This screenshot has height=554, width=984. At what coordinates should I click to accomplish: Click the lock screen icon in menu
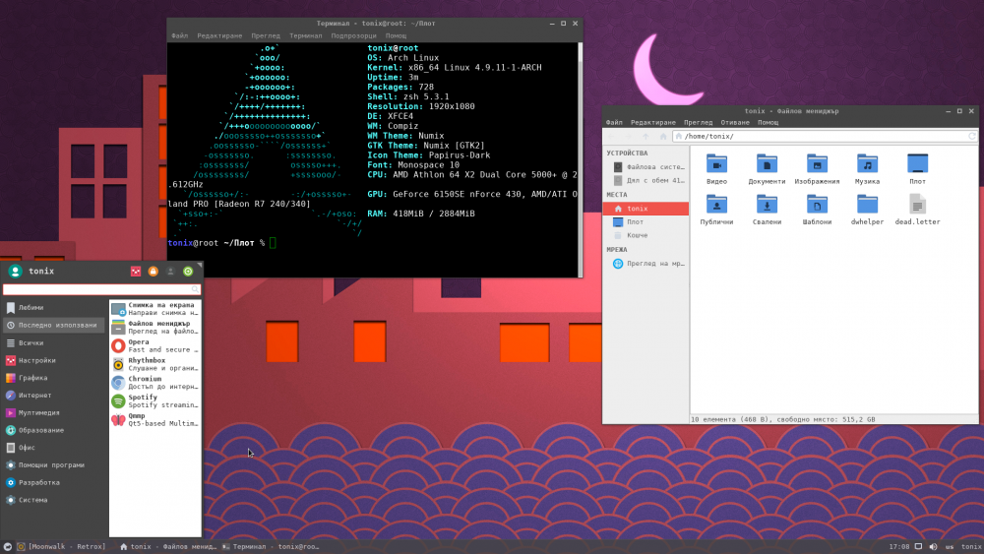click(x=154, y=271)
